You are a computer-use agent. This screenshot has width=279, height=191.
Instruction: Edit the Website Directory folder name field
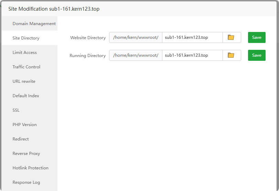point(192,37)
